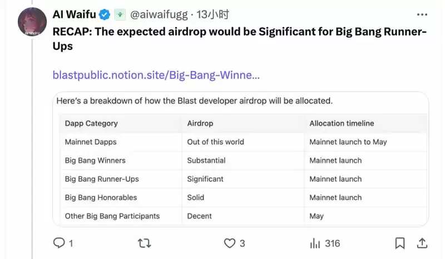Open the three-dot more options menu
Image resolution: width=445 pixels, height=259 pixels.
(x=422, y=15)
